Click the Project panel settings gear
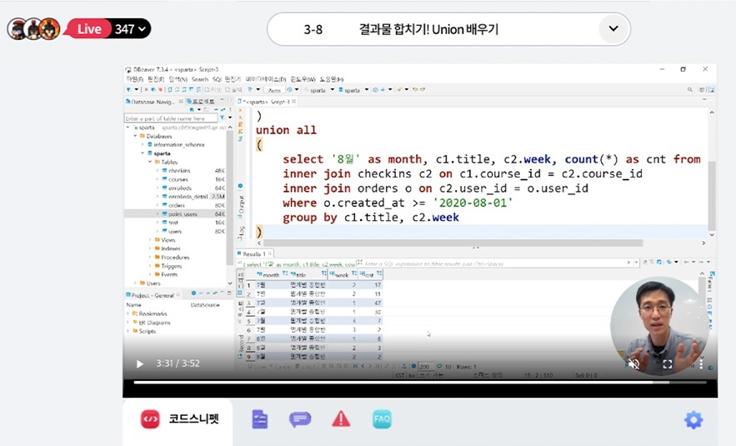 193,293
